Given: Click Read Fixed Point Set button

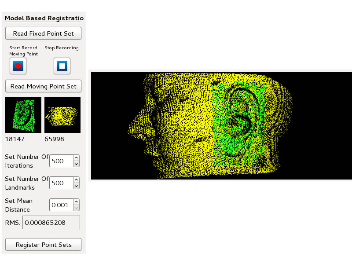Looking at the screenshot, I should click(x=43, y=33).
